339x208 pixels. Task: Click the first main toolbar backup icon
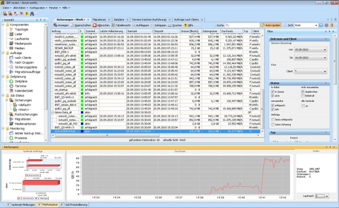(x=5, y=14)
